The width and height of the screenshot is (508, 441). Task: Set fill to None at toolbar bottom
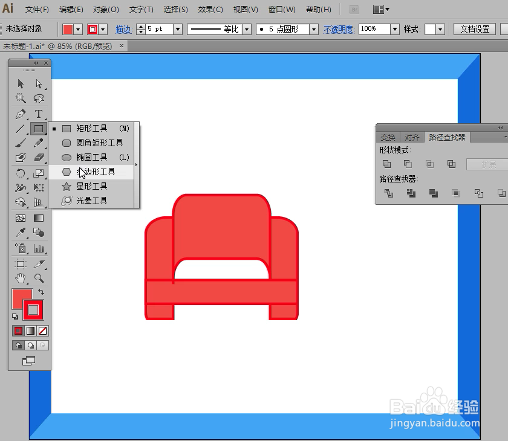coord(42,330)
